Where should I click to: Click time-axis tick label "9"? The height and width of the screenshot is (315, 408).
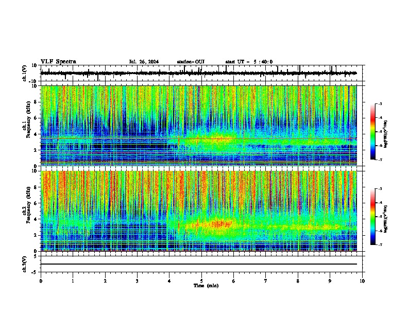[x=330, y=281]
